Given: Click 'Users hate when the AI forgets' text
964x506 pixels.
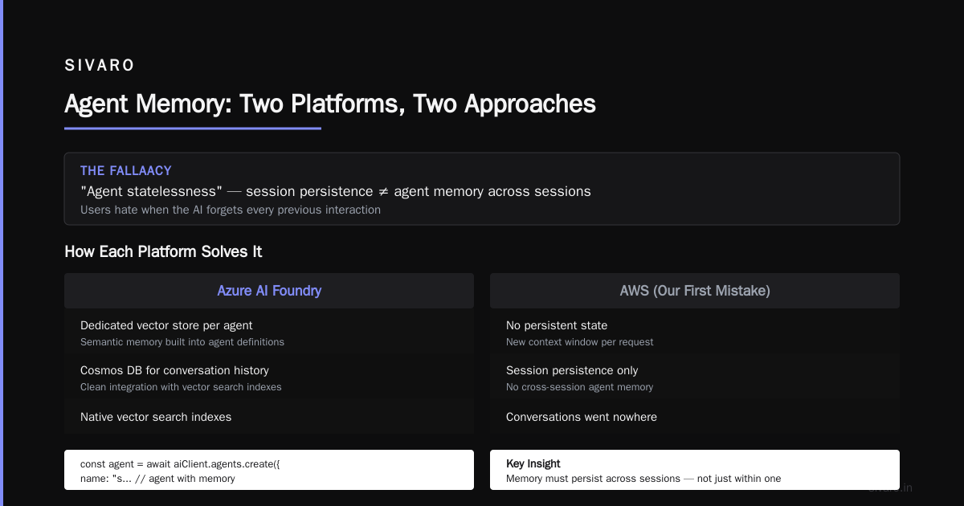Looking at the screenshot, I should click(231, 210).
